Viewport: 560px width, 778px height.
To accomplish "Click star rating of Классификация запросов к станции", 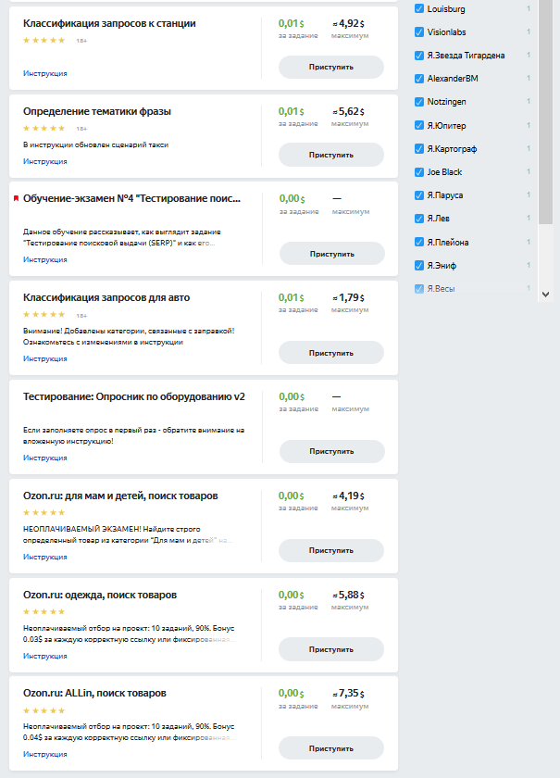I will [44, 41].
